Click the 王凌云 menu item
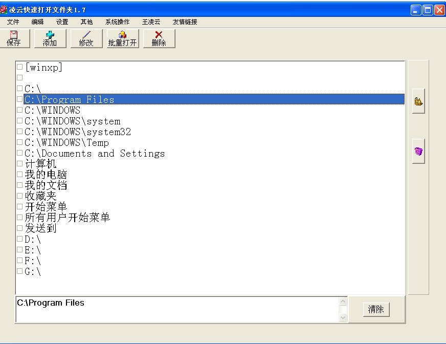 pyautogui.click(x=150, y=21)
